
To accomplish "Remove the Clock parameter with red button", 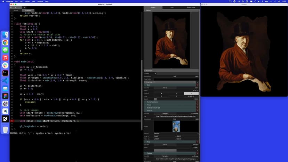I will coord(197,85).
